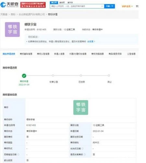Click the 天眼一下 search button

tap(109, 6)
